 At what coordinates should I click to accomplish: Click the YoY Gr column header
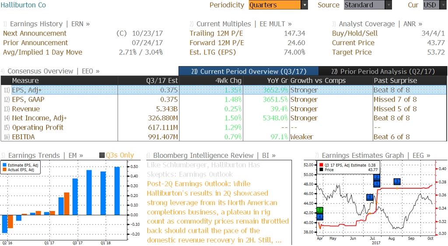[266, 81]
